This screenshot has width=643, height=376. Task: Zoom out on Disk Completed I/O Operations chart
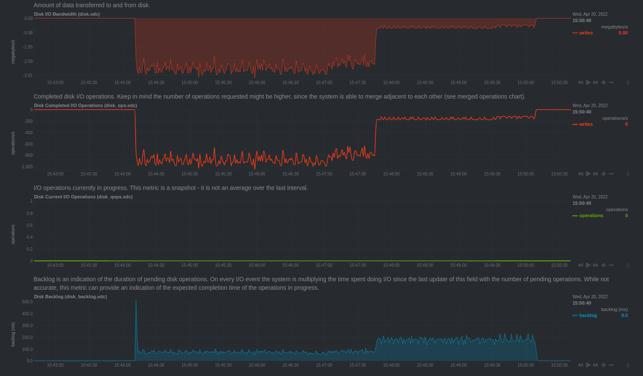611,174
